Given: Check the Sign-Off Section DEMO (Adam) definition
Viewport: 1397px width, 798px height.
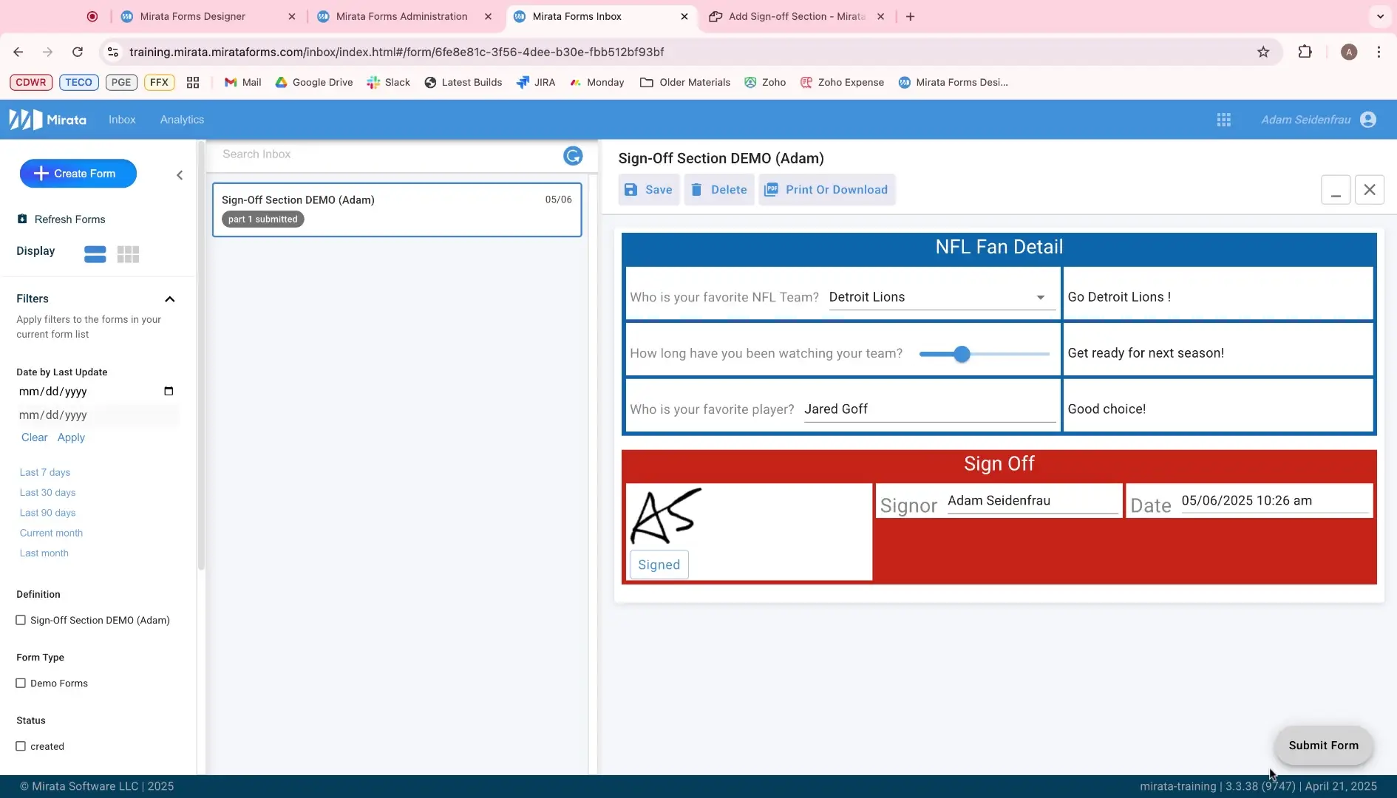Looking at the screenshot, I should [21, 620].
